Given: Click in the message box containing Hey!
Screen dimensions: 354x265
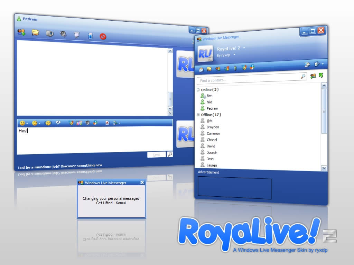Looking at the screenshot, I should pyautogui.click(x=95, y=140).
